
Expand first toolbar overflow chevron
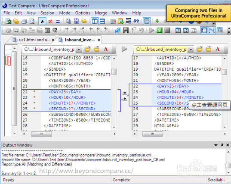[214, 23]
